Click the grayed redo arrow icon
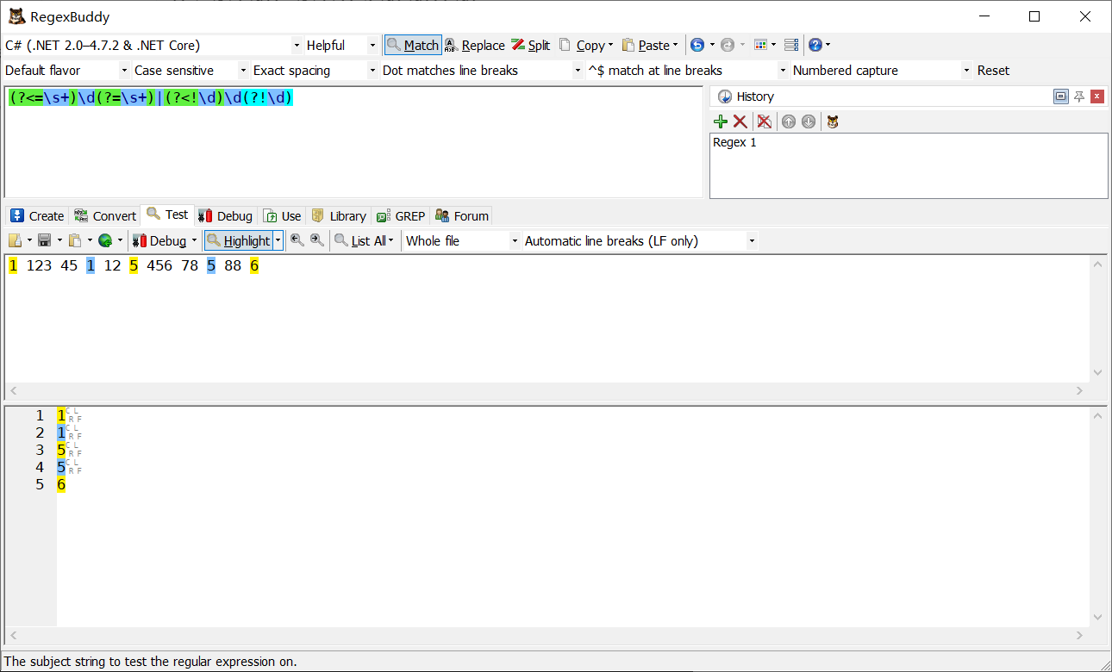Image resolution: width=1112 pixels, height=672 pixels. [728, 45]
